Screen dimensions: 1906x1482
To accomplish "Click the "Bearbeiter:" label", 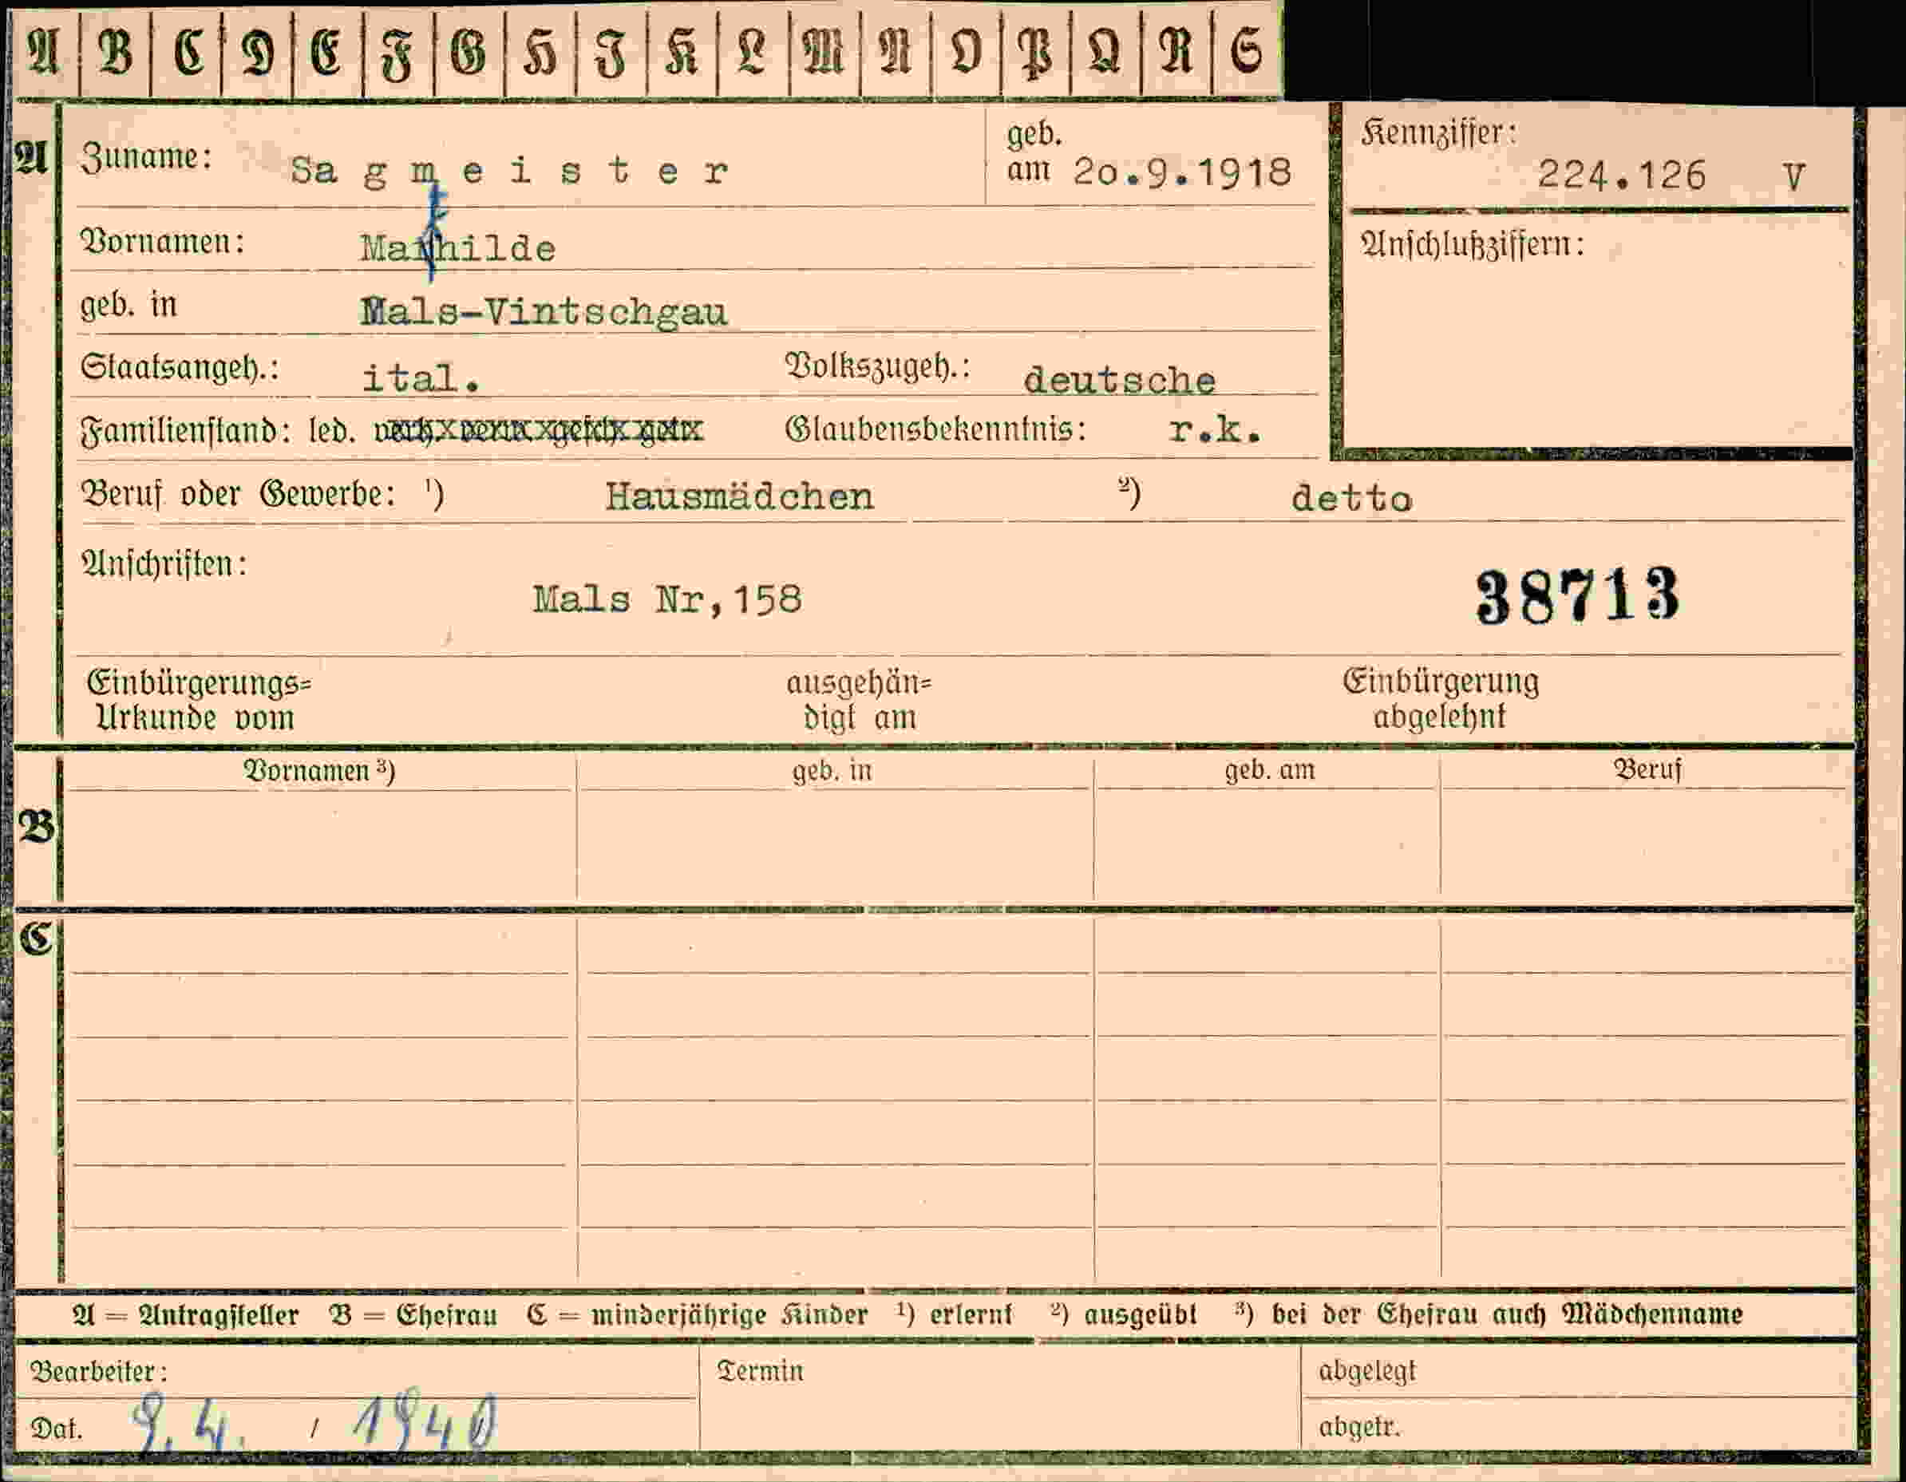I will point(99,1372).
